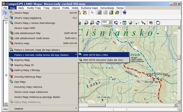The image size is (183, 112).
Task: Select DEM SRTM 30mx30m (tylko dla USA)
Action: coord(103,60)
